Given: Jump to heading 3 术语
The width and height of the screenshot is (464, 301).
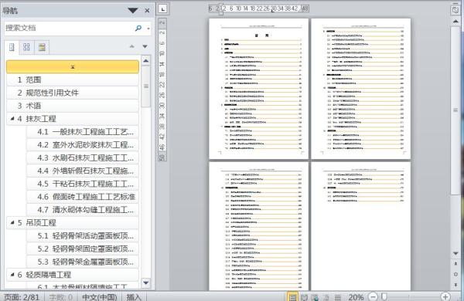Looking at the screenshot, I should 73,106.
